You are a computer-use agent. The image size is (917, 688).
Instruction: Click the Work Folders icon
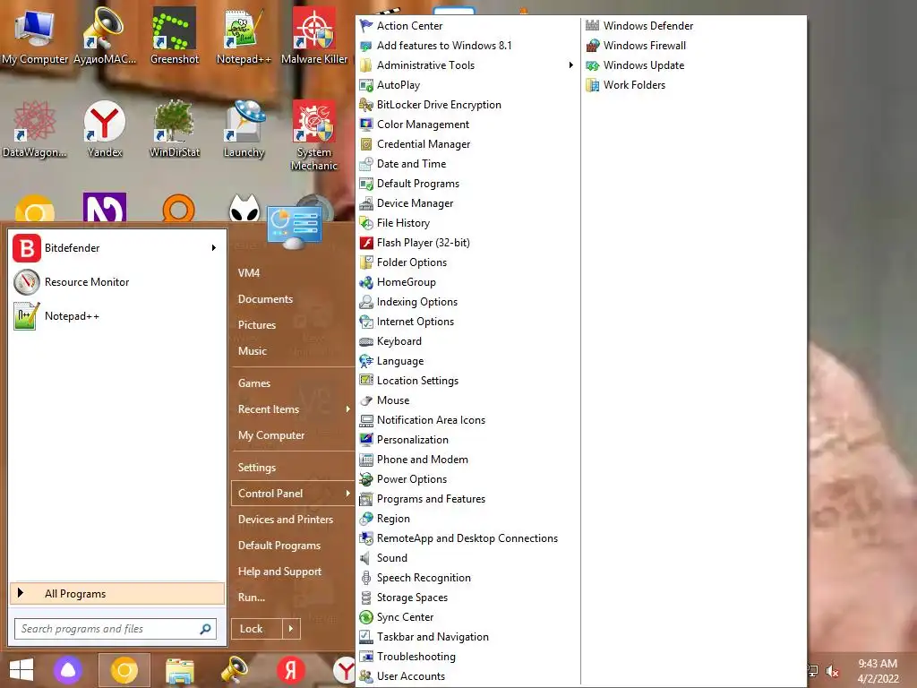(x=593, y=85)
